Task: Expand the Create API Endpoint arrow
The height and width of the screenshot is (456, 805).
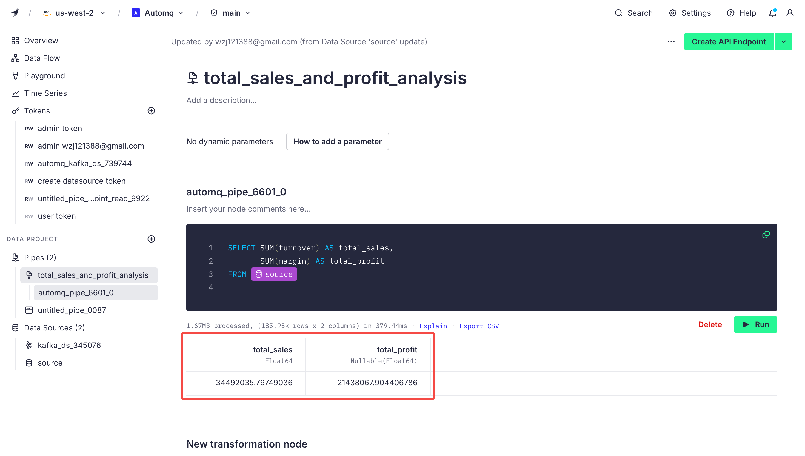Action: 783,42
